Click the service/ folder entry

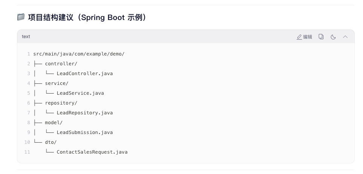(57, 83)
